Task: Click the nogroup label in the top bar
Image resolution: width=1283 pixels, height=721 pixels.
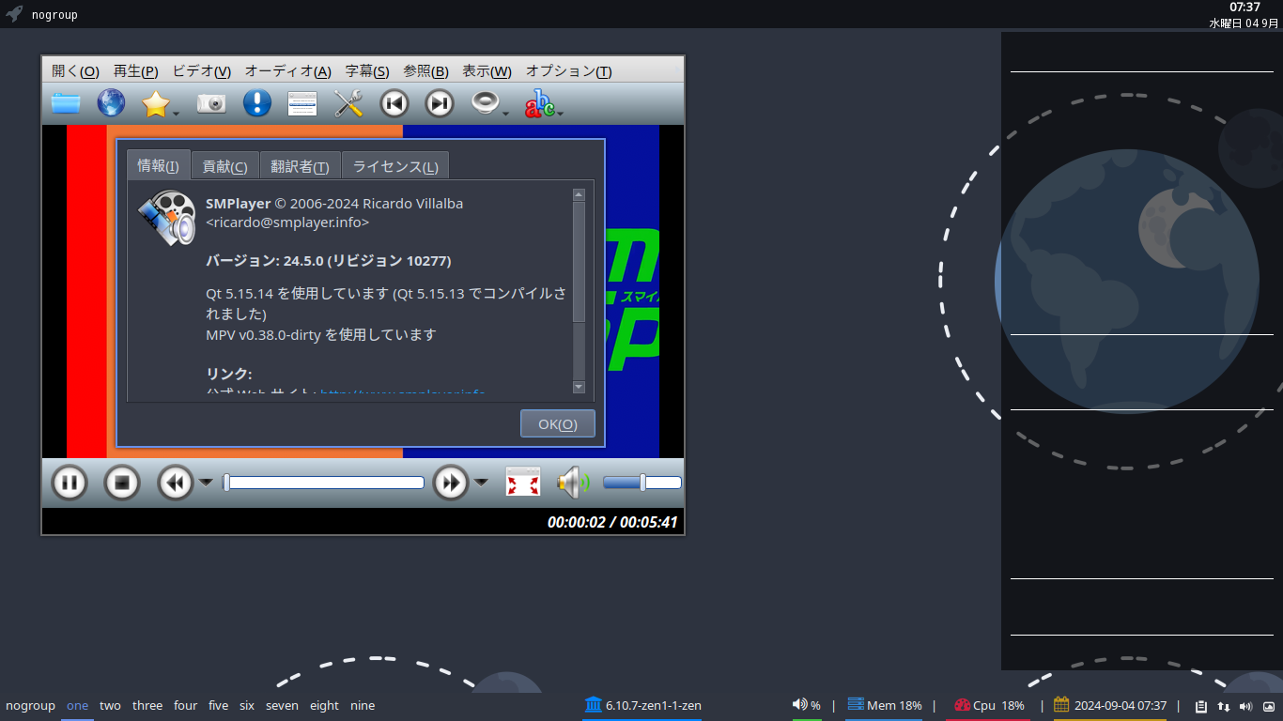Action: (54, 15)
